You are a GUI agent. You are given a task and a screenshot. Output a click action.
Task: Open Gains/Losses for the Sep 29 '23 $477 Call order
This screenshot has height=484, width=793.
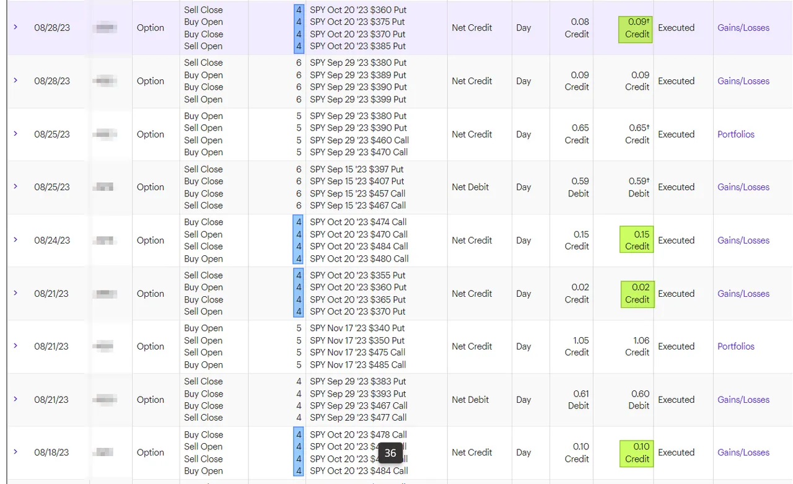click(743, 400)
